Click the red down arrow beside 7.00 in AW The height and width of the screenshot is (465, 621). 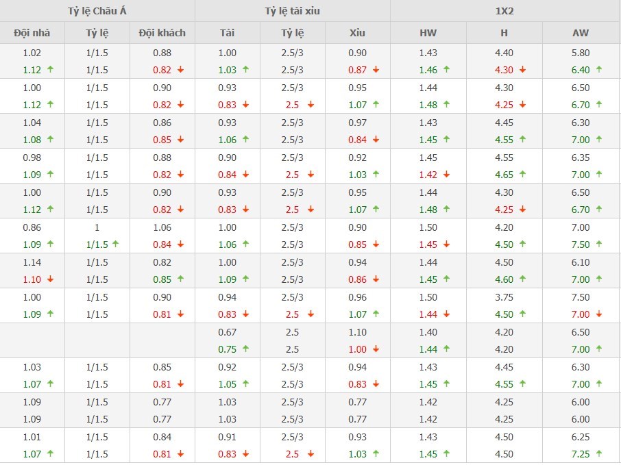(599, 314)
